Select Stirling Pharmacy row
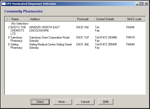 point(16,46)
